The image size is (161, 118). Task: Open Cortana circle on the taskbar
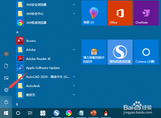tap(18, 113)
